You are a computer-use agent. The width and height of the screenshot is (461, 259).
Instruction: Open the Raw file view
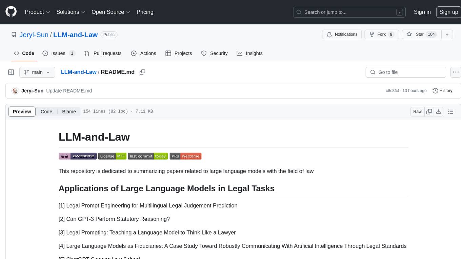click(417, 112)
